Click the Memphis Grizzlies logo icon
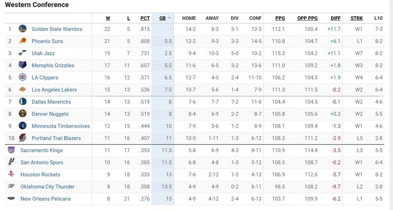Image resolution: width=393 pixels, height=210 pixels. 22,65
